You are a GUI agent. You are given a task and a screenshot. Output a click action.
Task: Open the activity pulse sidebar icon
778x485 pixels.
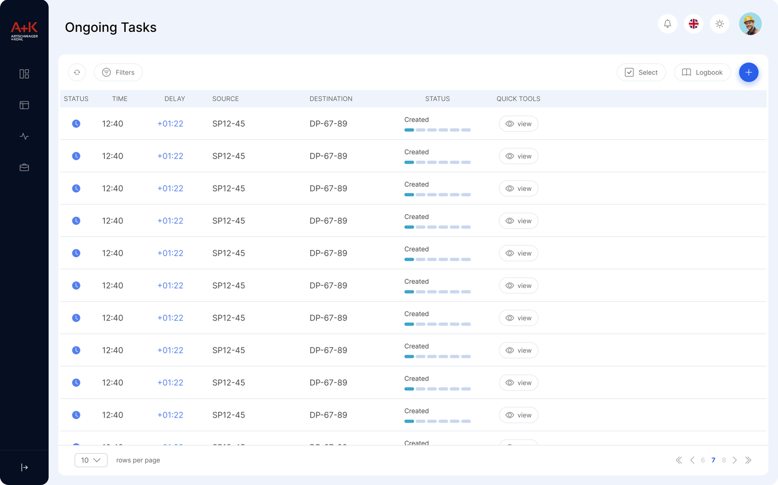click(x=24, y=136)
